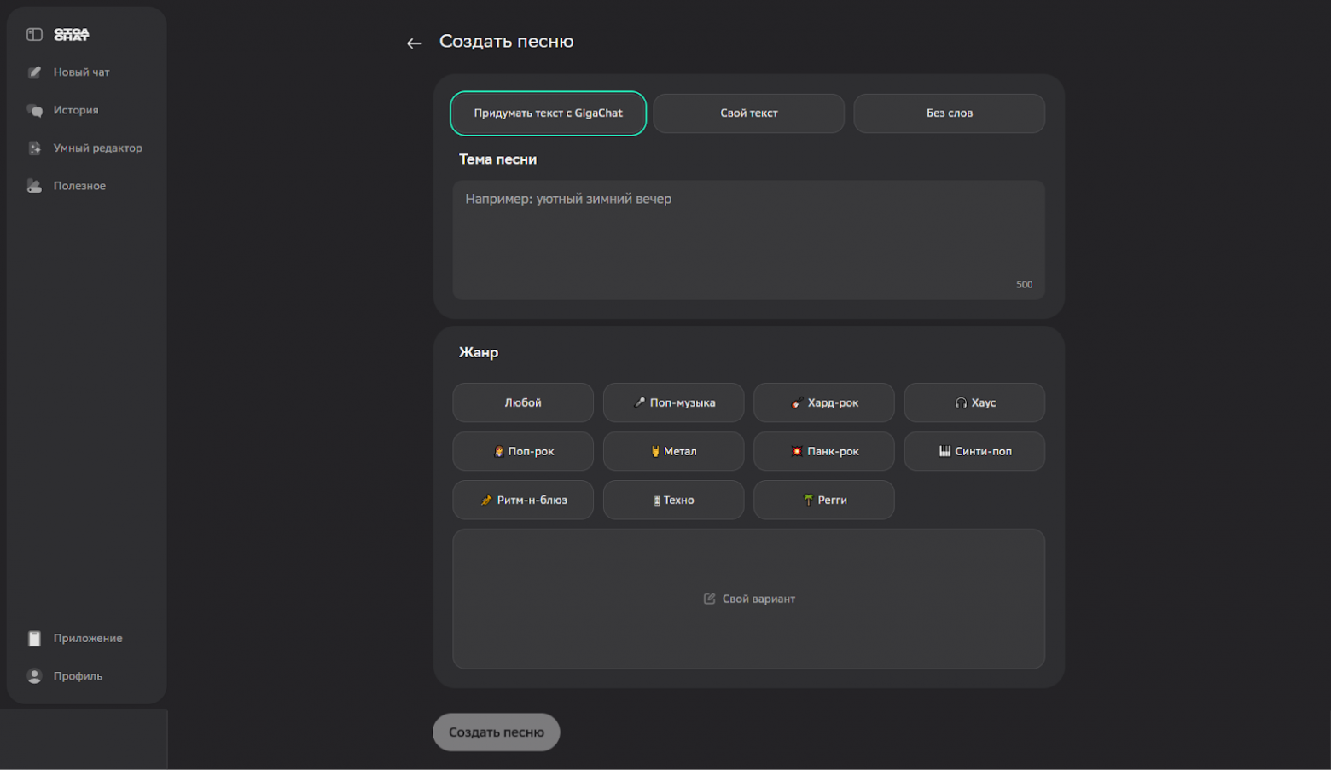Open Новый чат from sidebar
1331x770 pixels.
coord(81,72)
